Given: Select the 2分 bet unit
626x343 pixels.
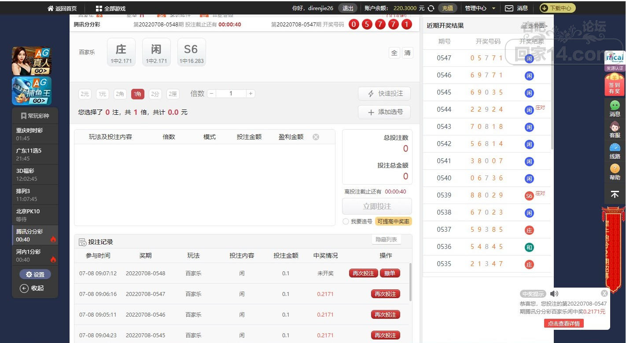Looking at the screenshot, I should [155, 94].
